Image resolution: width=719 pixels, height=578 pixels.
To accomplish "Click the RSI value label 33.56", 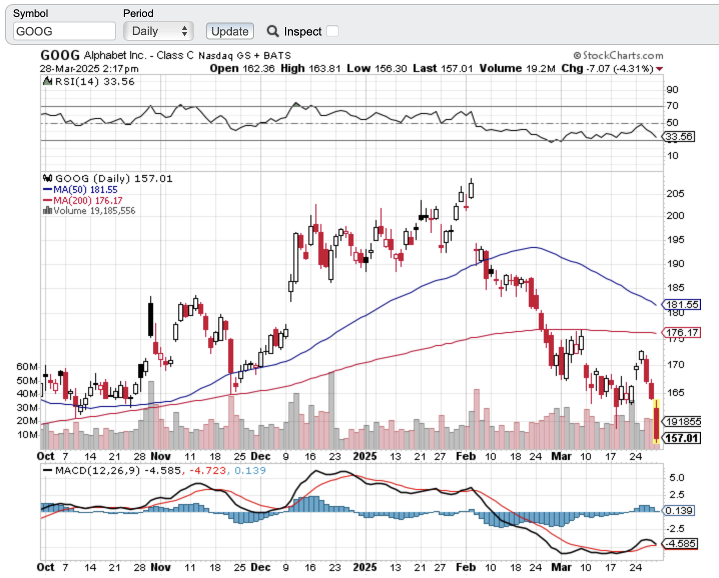I will pyautogui.click(x=679, y=136).
